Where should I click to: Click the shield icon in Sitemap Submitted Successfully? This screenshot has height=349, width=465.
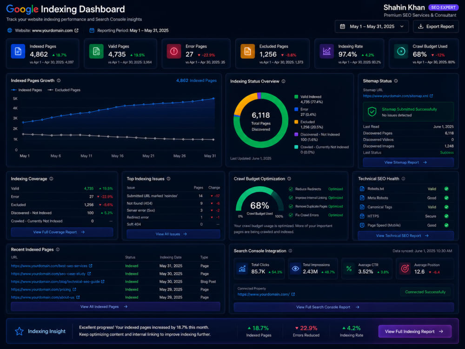coord(372,112)
